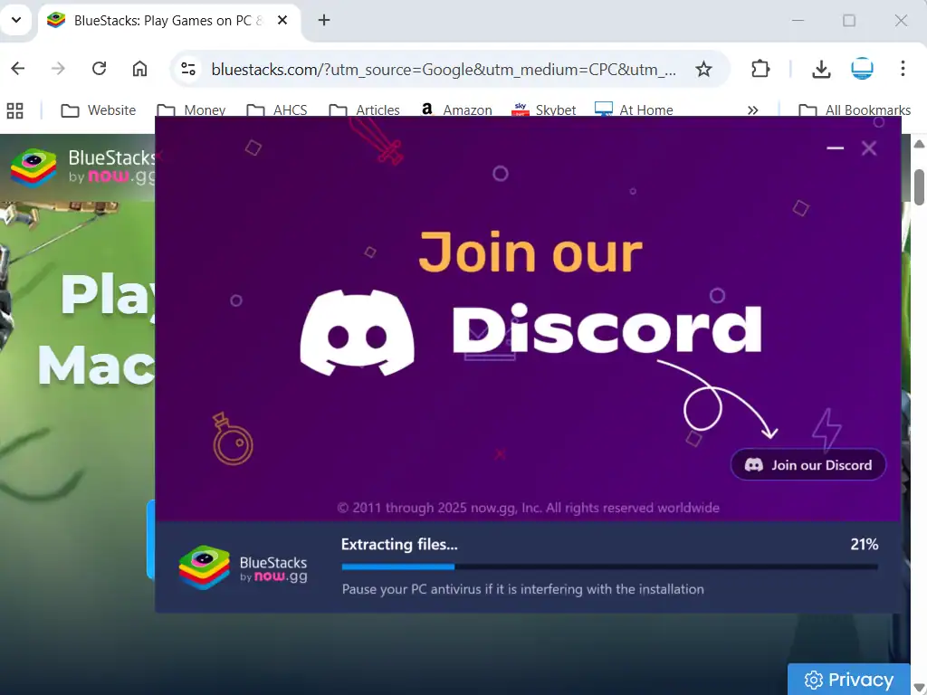This screenshot has height=695, width=927.
Task: Expand the tab search dropdown arrow
Action: pyautogui.click(x=15, y=20)
